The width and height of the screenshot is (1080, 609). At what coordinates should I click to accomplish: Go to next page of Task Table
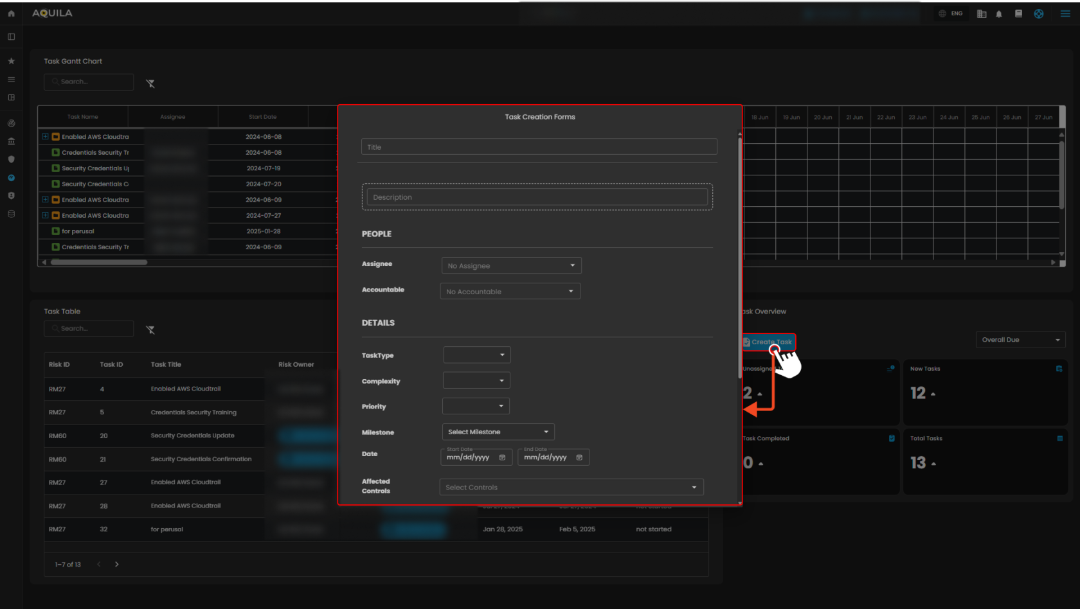pos(116,565)
